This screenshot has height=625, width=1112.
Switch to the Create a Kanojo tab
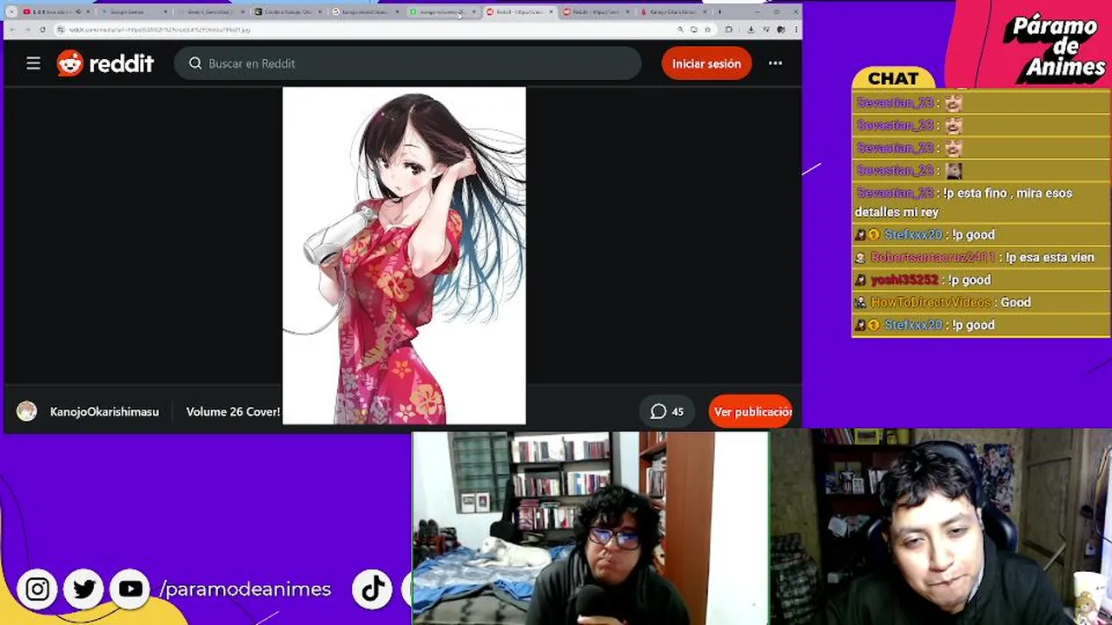tap(287, 12)
